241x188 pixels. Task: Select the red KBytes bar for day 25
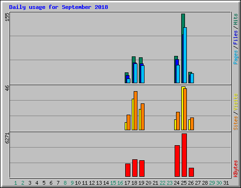(184, 155)
